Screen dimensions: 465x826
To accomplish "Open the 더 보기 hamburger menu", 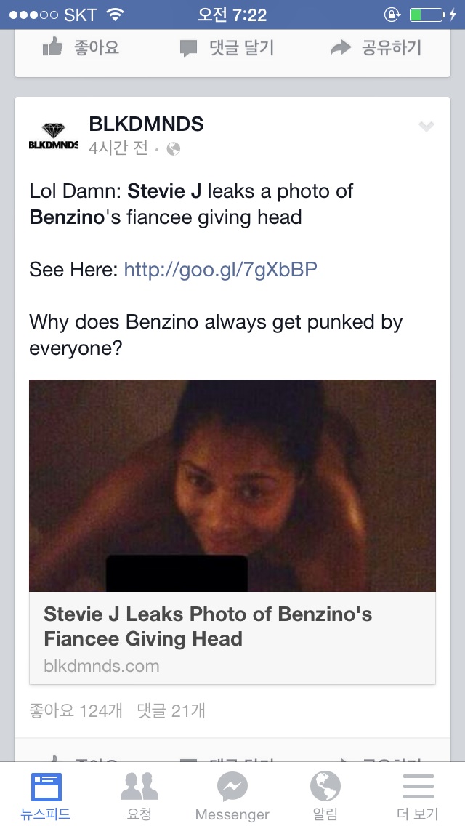I will (418, 787).
